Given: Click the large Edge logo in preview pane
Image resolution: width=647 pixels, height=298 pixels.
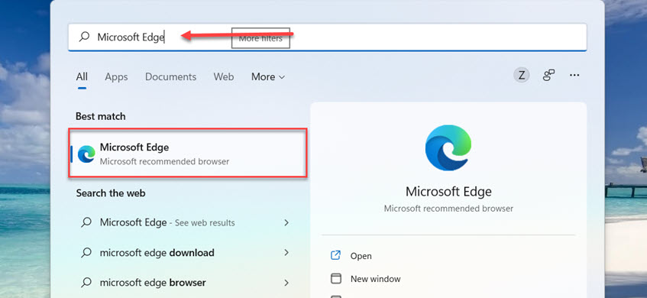Looking at the screenshot, I should click(448, 147).
